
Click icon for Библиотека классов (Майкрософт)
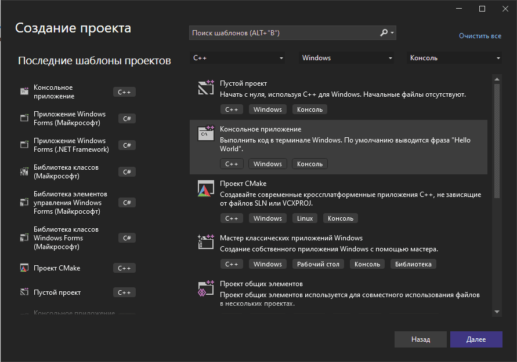point(24,171)
